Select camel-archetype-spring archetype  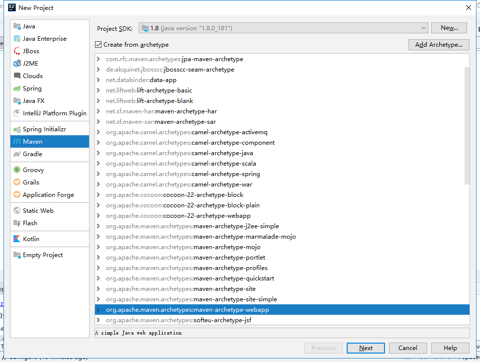[282, 174]
